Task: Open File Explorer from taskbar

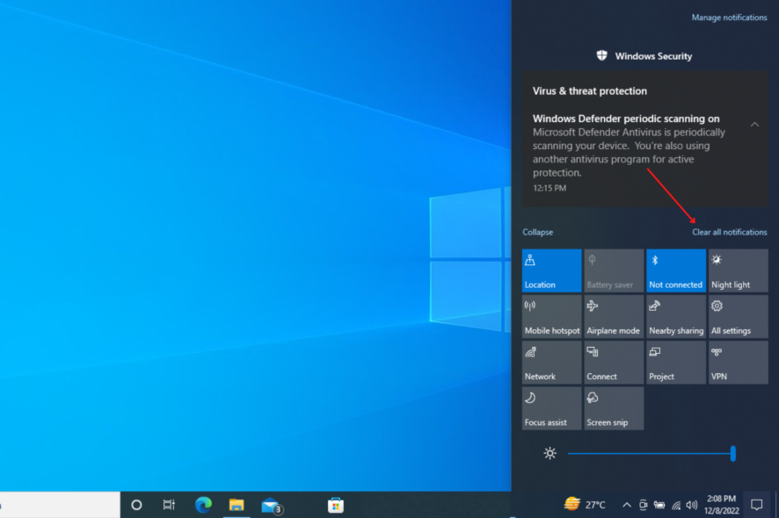Action: click(237, 505)
